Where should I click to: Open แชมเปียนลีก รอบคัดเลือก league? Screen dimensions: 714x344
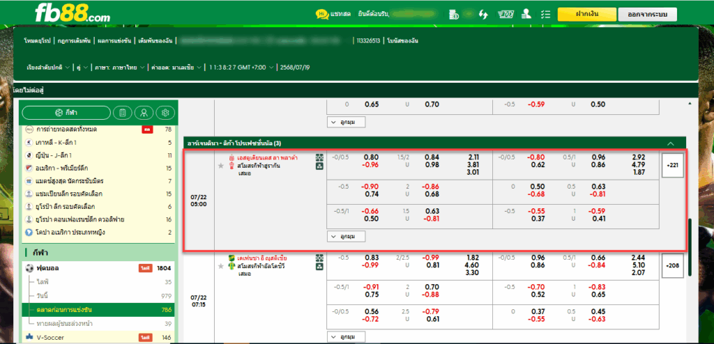[x=98, y=194]
